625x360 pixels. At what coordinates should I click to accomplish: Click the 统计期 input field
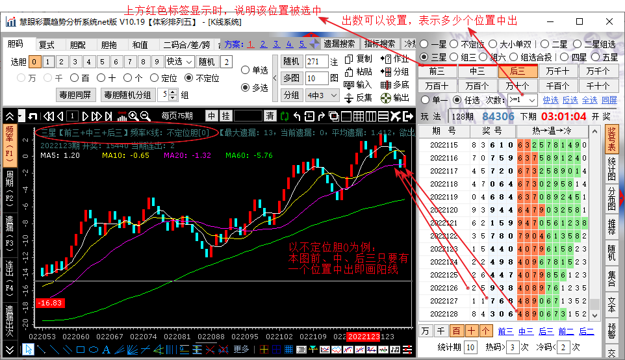pos(470,347)
